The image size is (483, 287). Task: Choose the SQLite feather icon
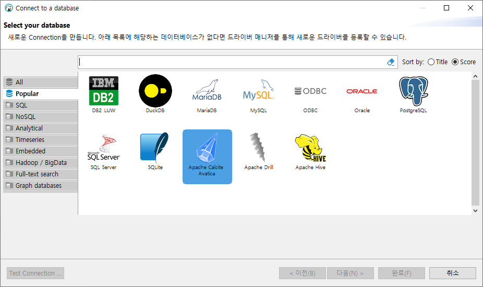coord(155,148)
